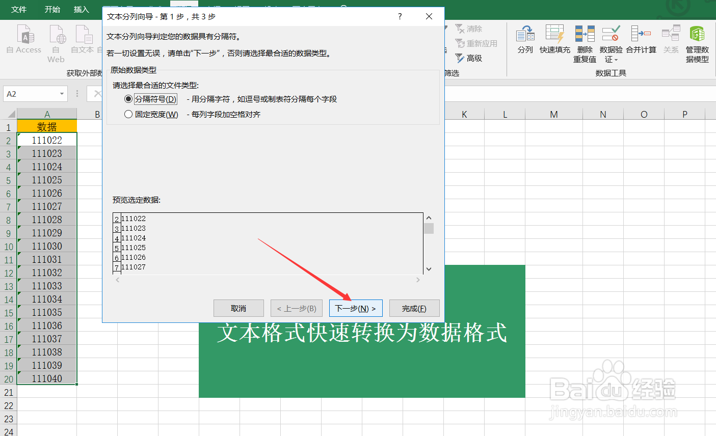Select column L header
This screenshot has height=436, width=716.
(505, 114)
